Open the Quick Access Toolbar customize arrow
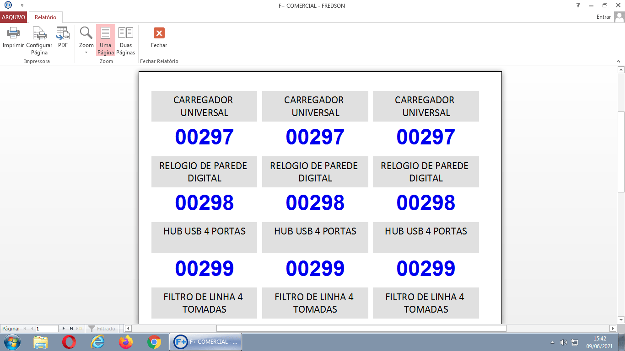625x351 pixels. point(22,5)
